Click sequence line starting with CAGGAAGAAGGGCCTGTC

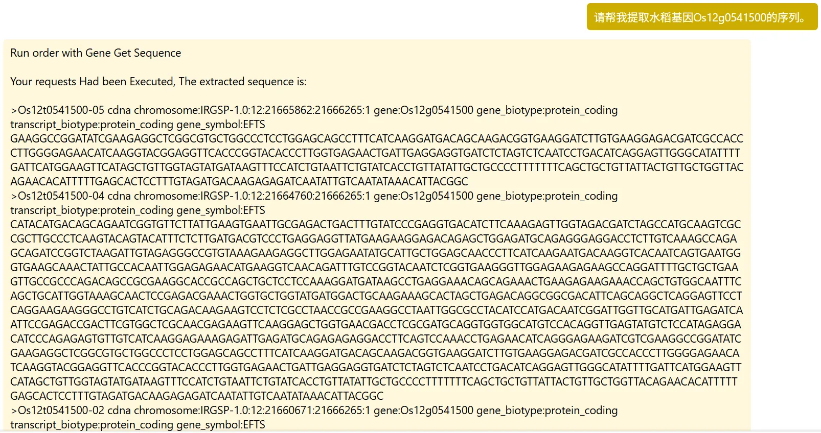(x=376, y=310)
